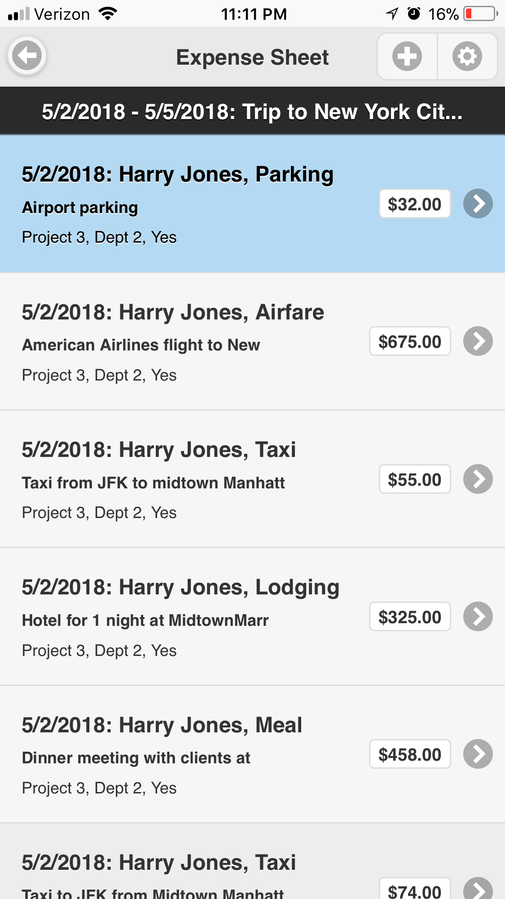Open the $55.00 Taxi expense chevron
Screen dimensions: 505x899
[478, 479]
